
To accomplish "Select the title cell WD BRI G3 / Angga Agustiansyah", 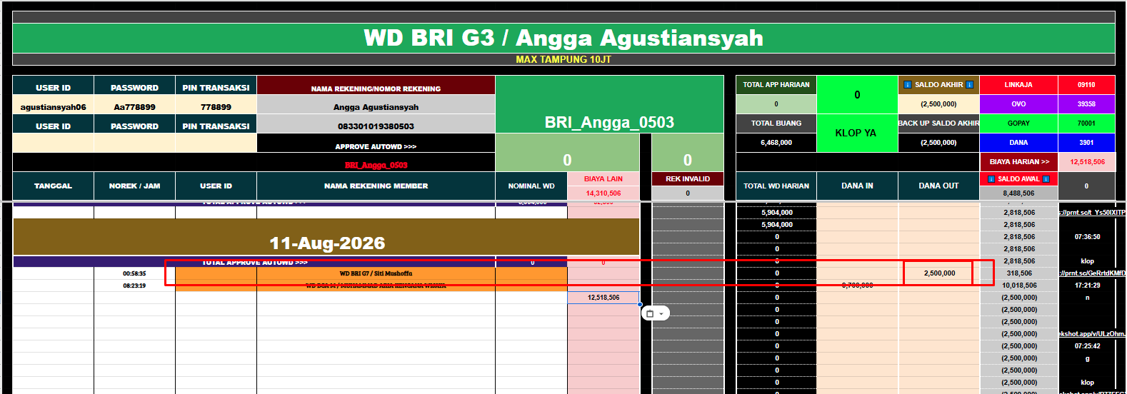I will [563, 38].
